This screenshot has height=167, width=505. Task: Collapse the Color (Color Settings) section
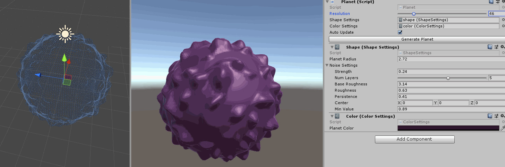point(332,116)
